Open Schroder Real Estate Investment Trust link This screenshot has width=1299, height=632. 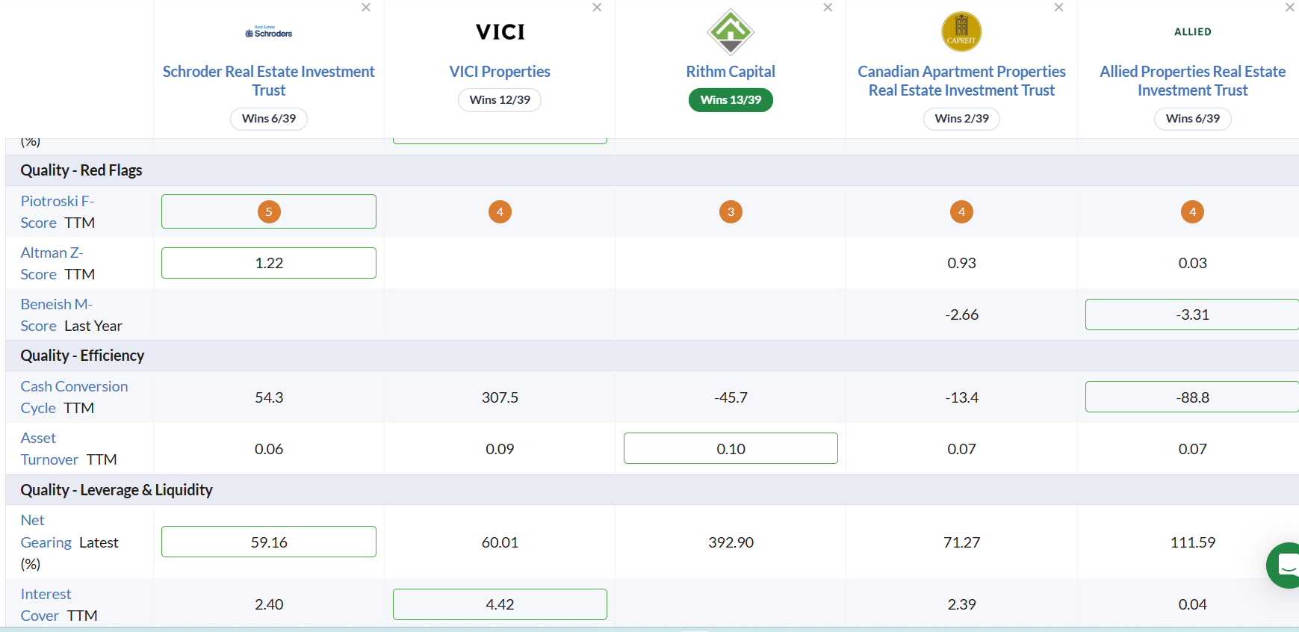coord(269,81)
